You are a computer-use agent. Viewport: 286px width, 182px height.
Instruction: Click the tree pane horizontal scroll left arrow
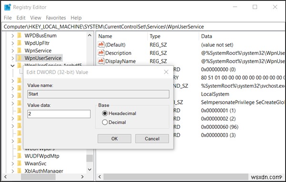coord(5,177)
